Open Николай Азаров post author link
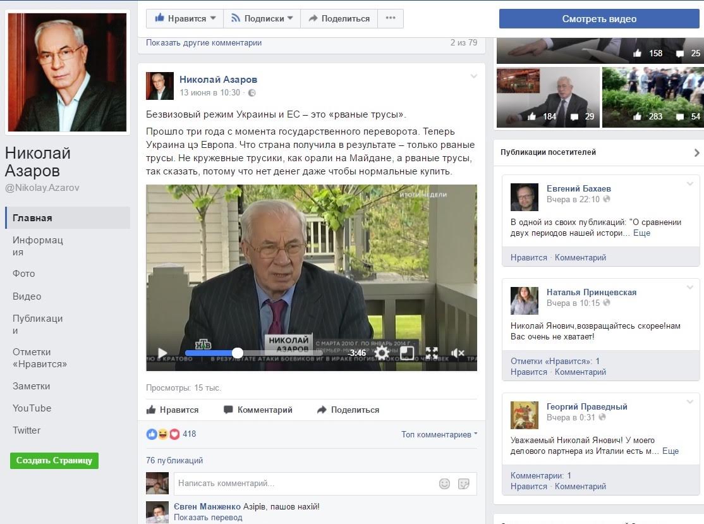Viewport: 704px width, 524px height. pyautogui.click(x=218, y=80)
